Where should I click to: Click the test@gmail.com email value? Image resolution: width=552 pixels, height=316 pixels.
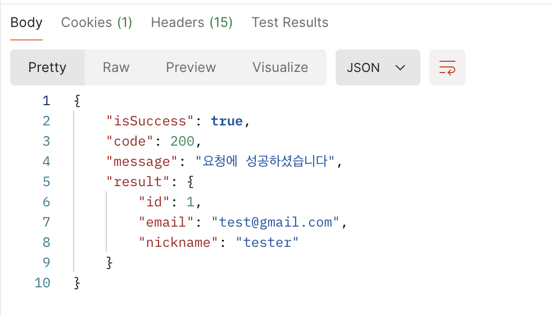(x=275, y=222)
